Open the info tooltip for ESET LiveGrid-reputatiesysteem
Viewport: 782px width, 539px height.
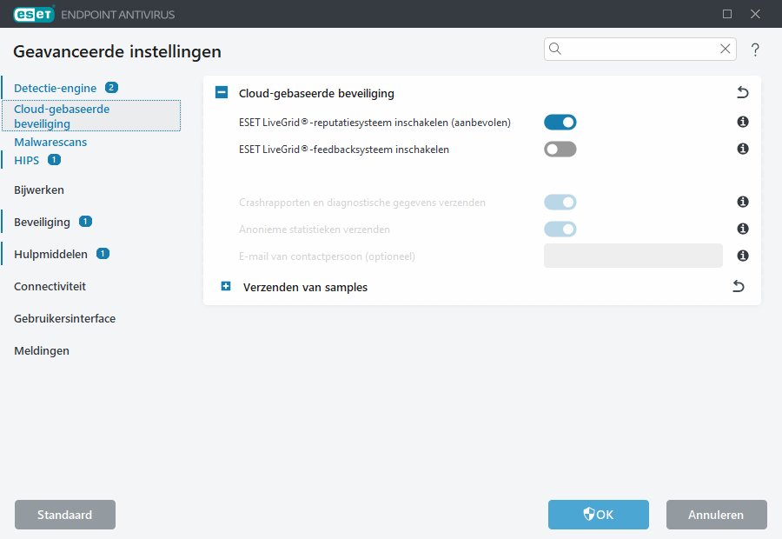(742, 122)
